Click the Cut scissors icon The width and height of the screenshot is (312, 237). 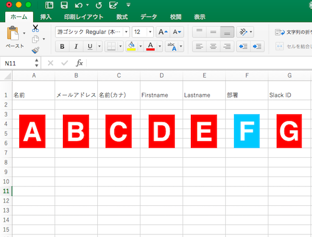click(35, 28)
